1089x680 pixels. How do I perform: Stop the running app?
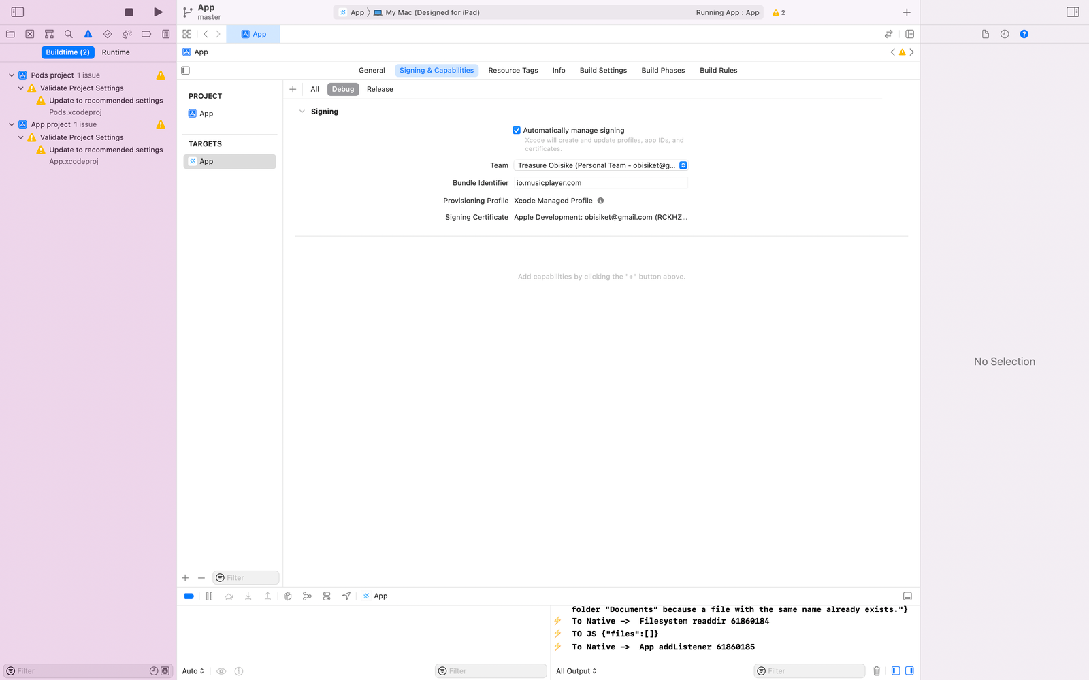coord(129,12)
